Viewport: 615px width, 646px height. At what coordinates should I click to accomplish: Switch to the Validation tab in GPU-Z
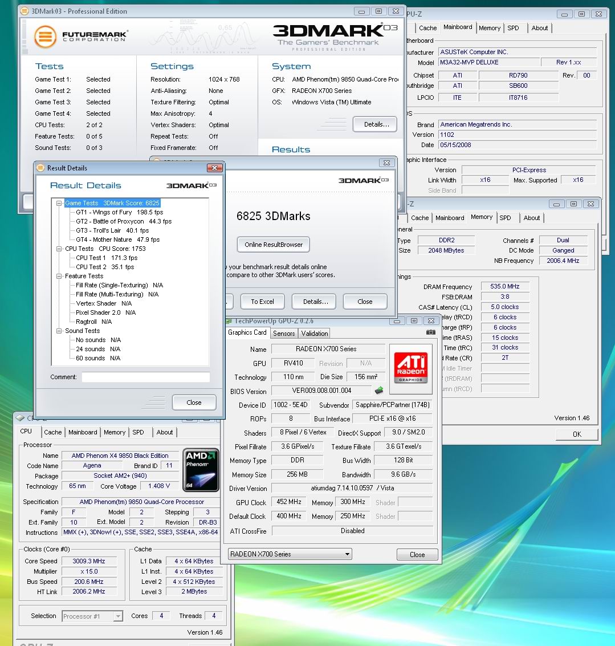(314, 334)
